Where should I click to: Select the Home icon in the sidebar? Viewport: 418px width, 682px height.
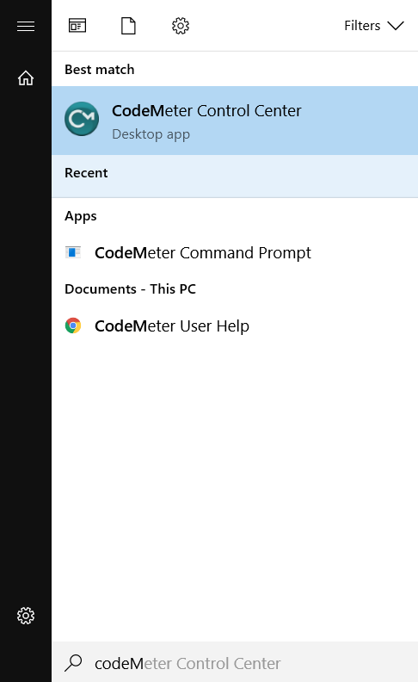26,77
